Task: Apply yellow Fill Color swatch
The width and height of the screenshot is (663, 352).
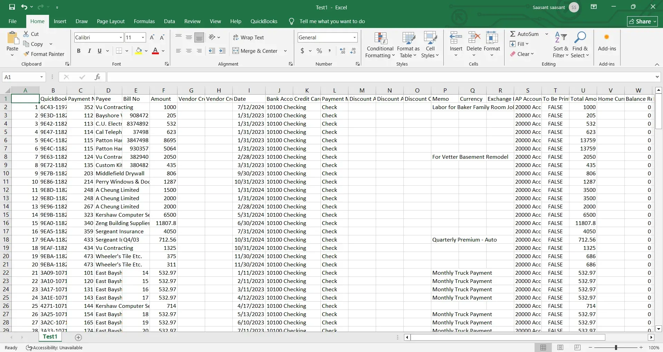Action: tap(138, 51)
